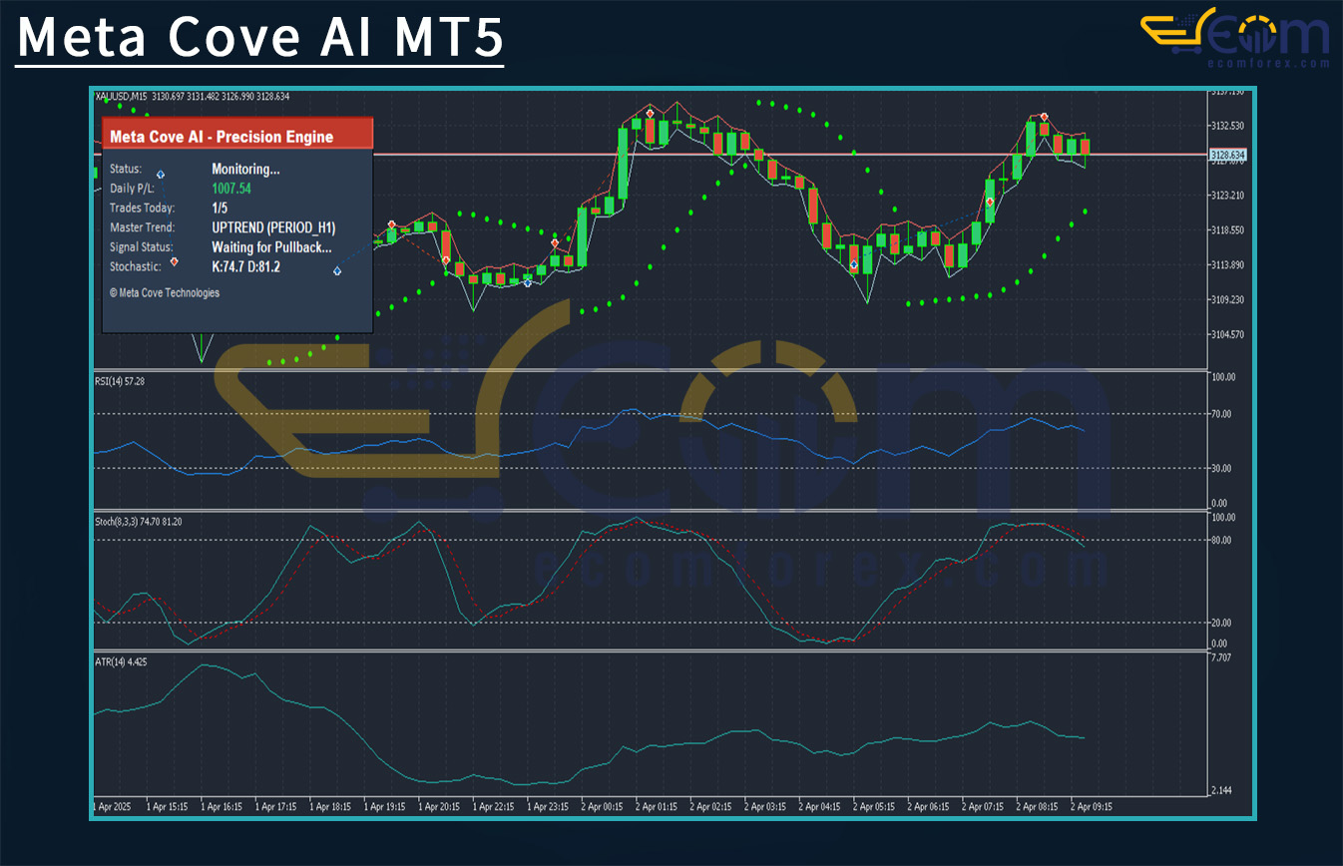
Task: Select the blue buy marker at the 2 Apr 05:15 low
Action: (854, 264)
